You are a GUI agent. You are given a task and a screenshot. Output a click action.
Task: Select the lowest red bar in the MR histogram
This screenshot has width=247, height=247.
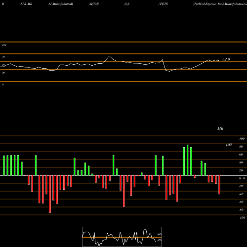pos(50,194)
